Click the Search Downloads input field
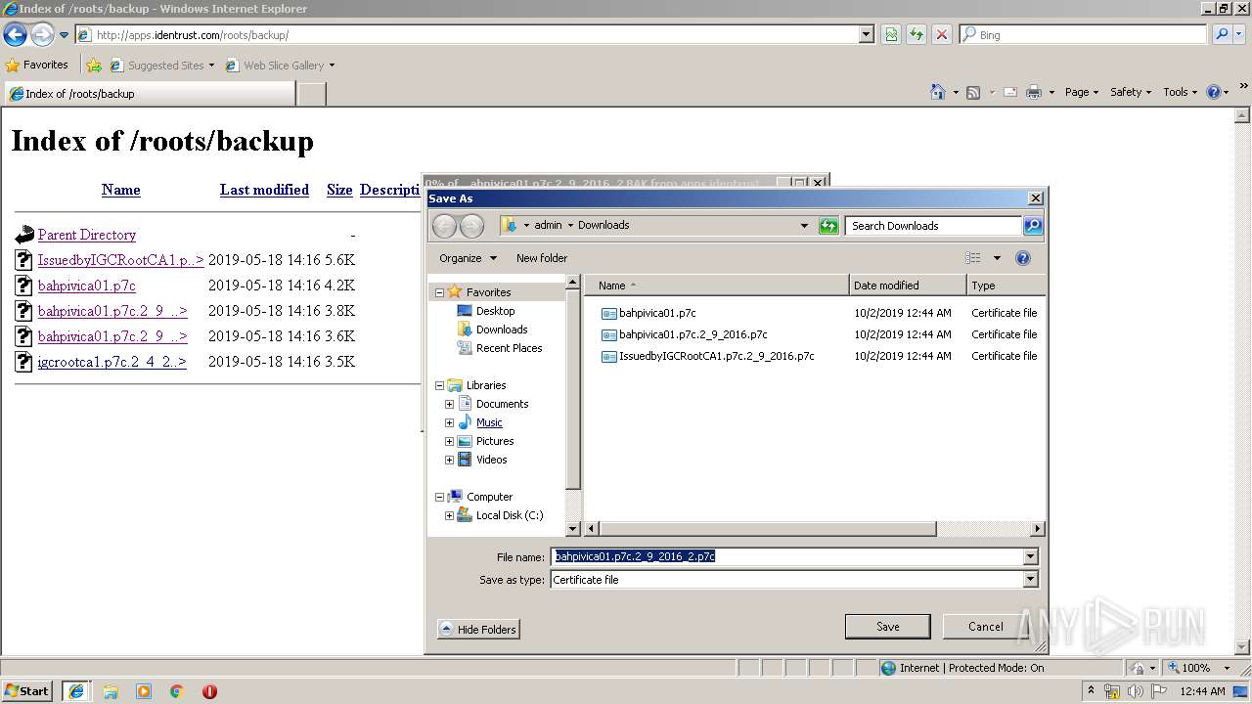 (x=934, y=226)
